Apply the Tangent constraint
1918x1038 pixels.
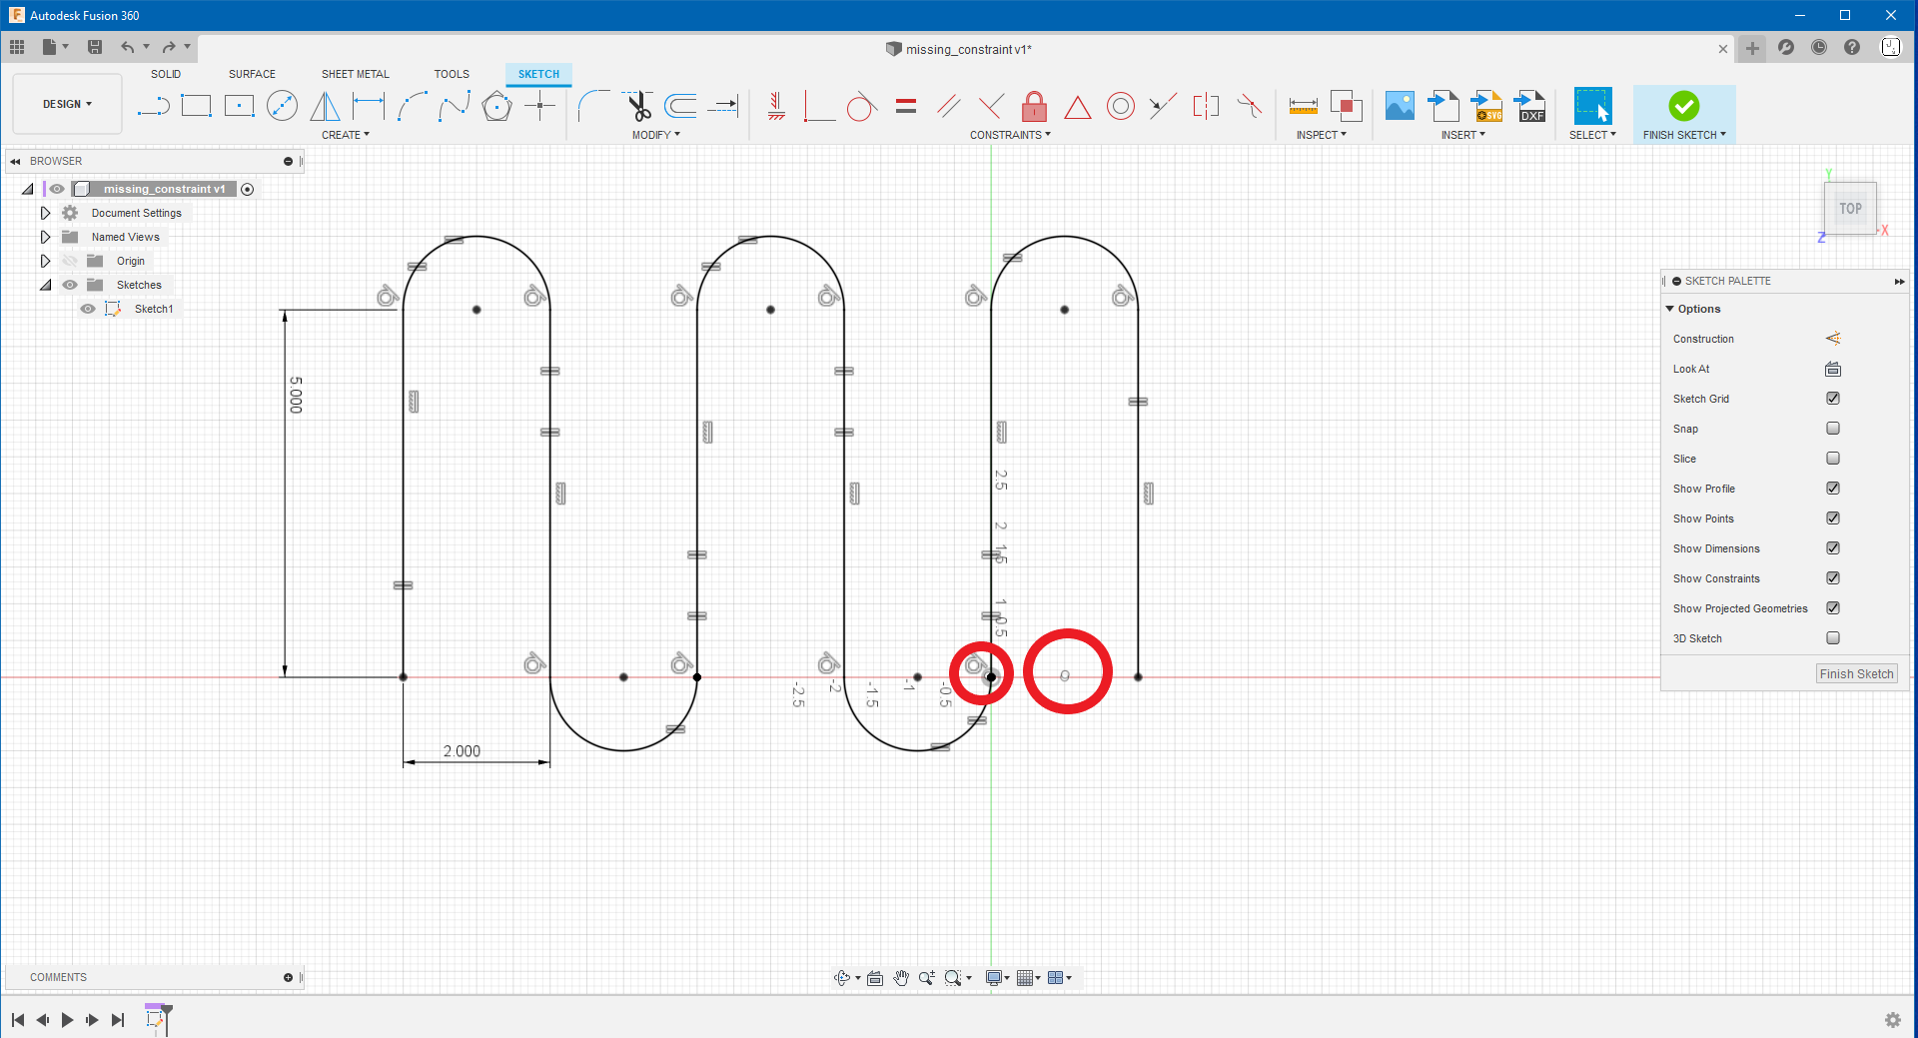(x=861, y=106)
